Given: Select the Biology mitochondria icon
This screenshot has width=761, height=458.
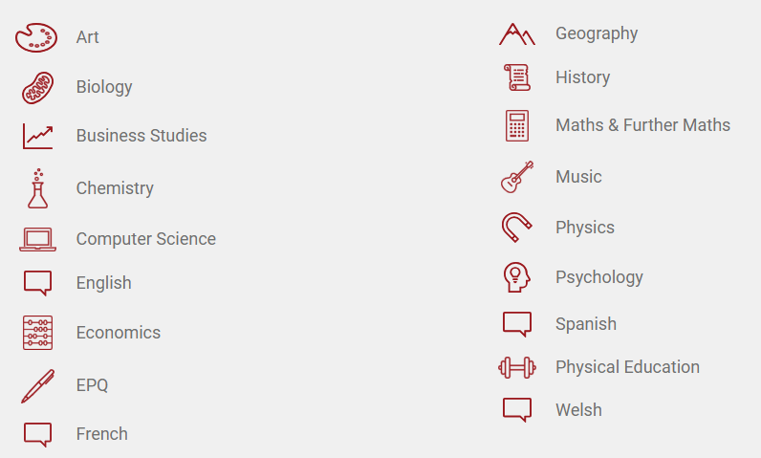Looking at the screenshot, I should click(x=37, y=88).
